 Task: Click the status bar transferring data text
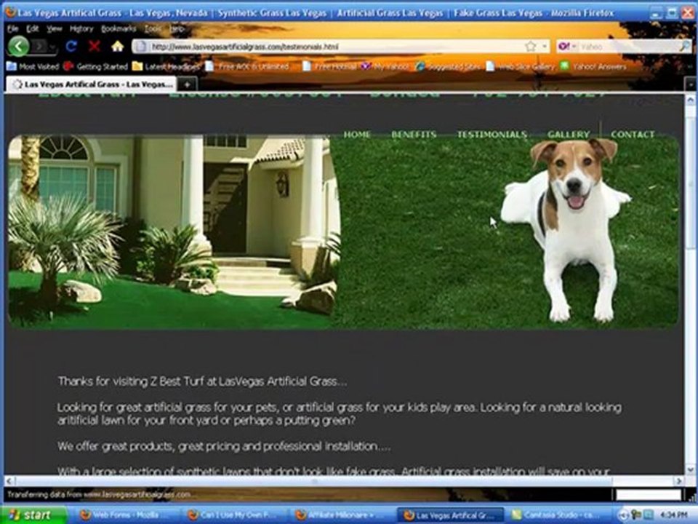pos(99,494)
